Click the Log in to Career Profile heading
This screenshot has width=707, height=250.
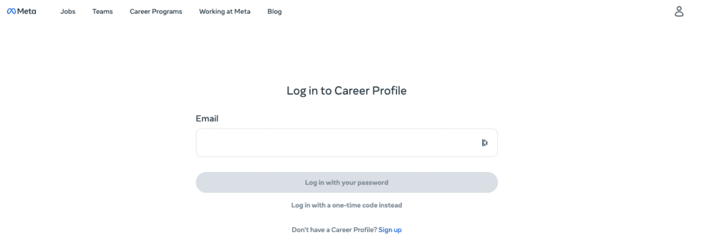tap(347, 90)
